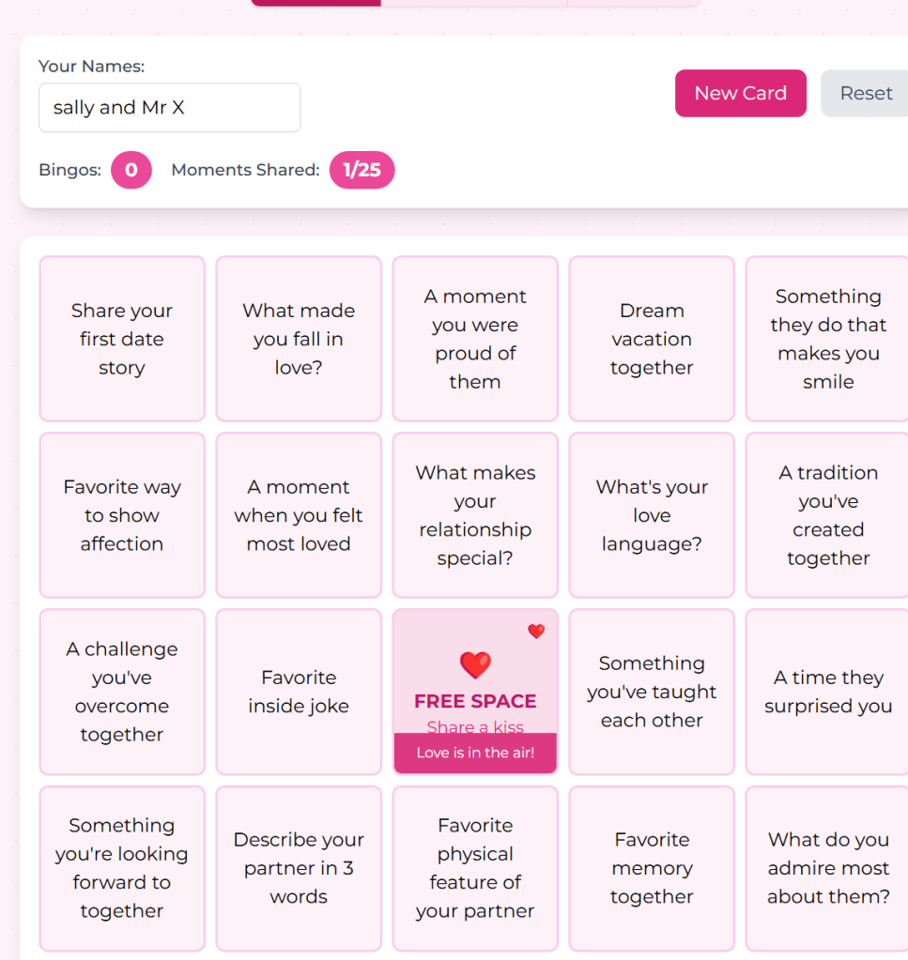This screenshot has width=908, height=960.
Task: Select "Describe your partner in 3 words"
Action: click(299, 868)
